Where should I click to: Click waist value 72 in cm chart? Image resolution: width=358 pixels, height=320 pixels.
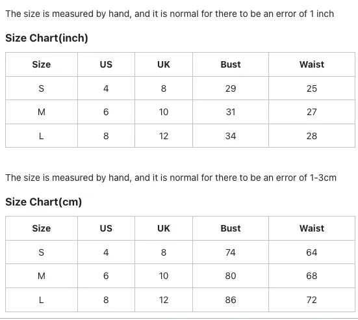312,300
